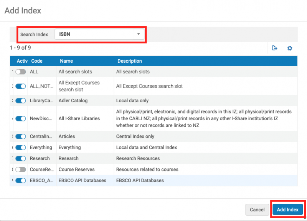
Task: Toggle the Research row active switch
Action: [21, 158]
